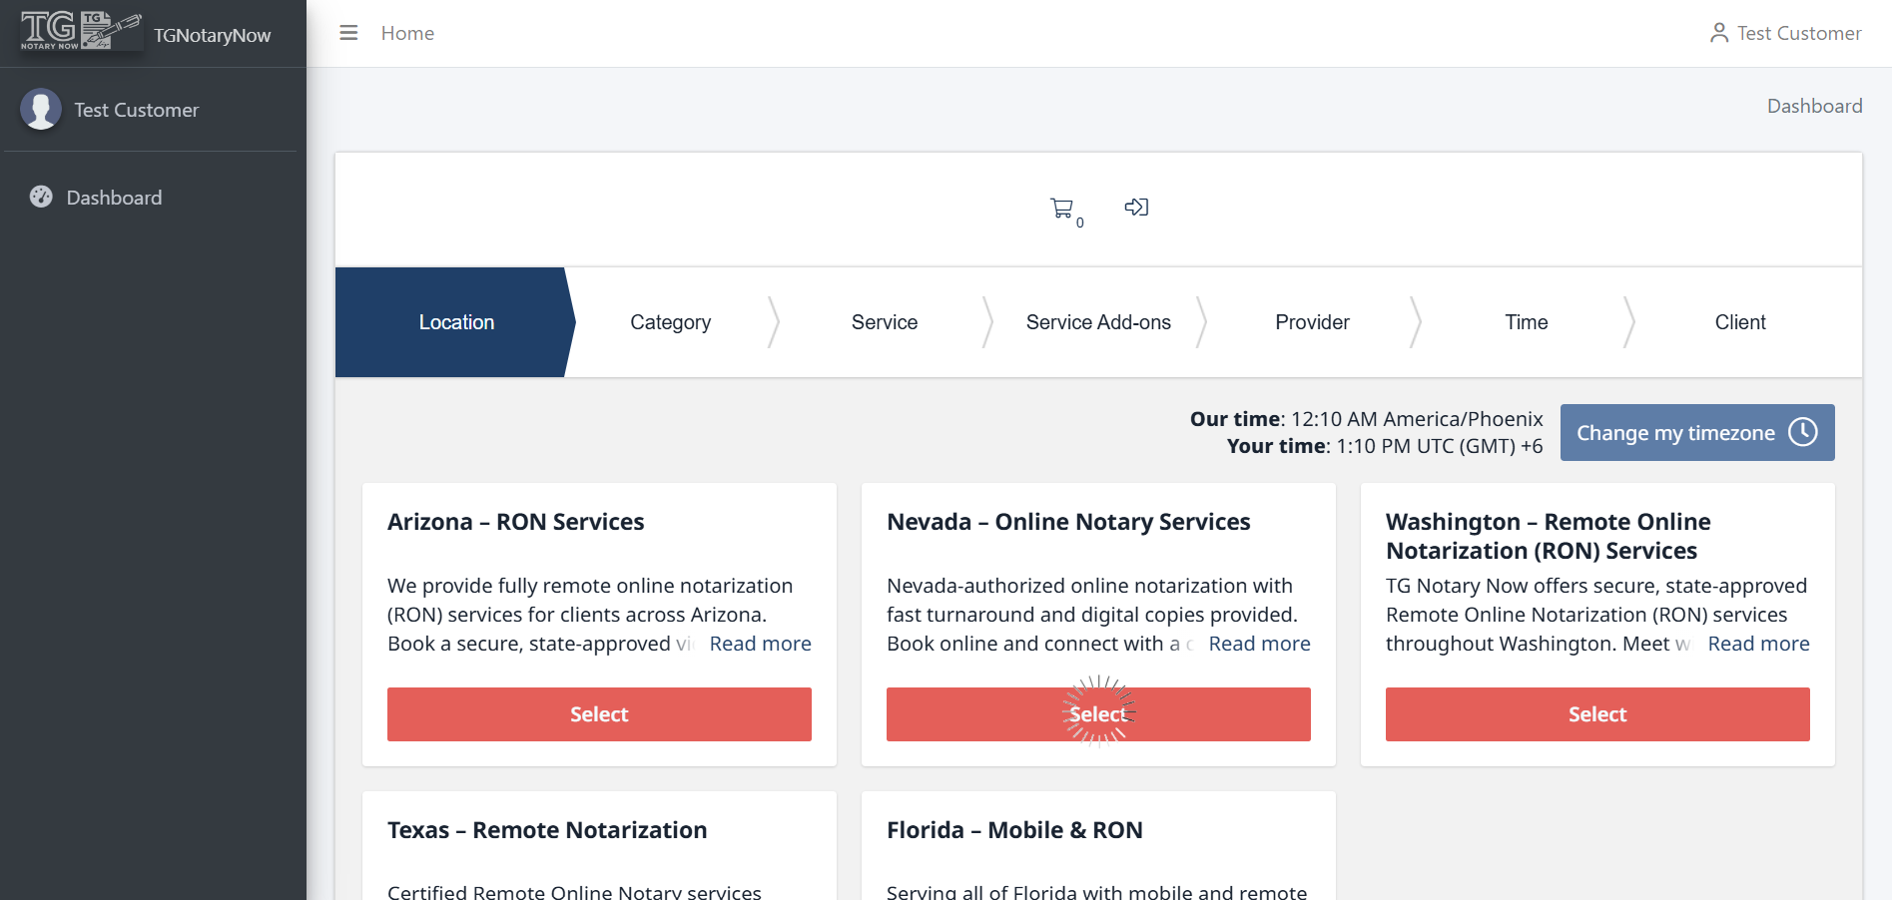Select Arizona – RON Services location
1892x900 pixels.
(599, 714)
